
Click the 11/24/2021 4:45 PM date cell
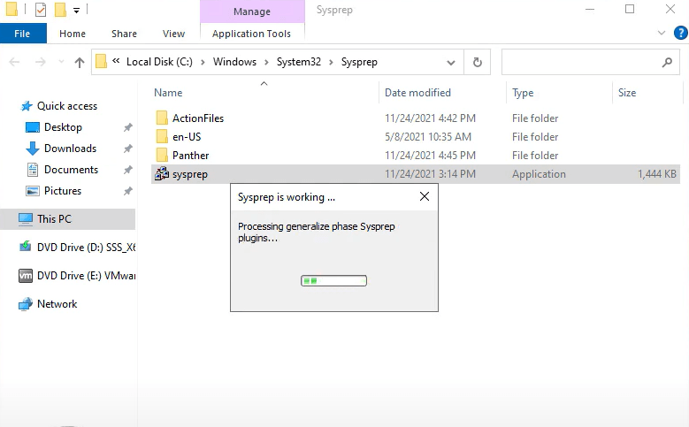click(430, 155)
